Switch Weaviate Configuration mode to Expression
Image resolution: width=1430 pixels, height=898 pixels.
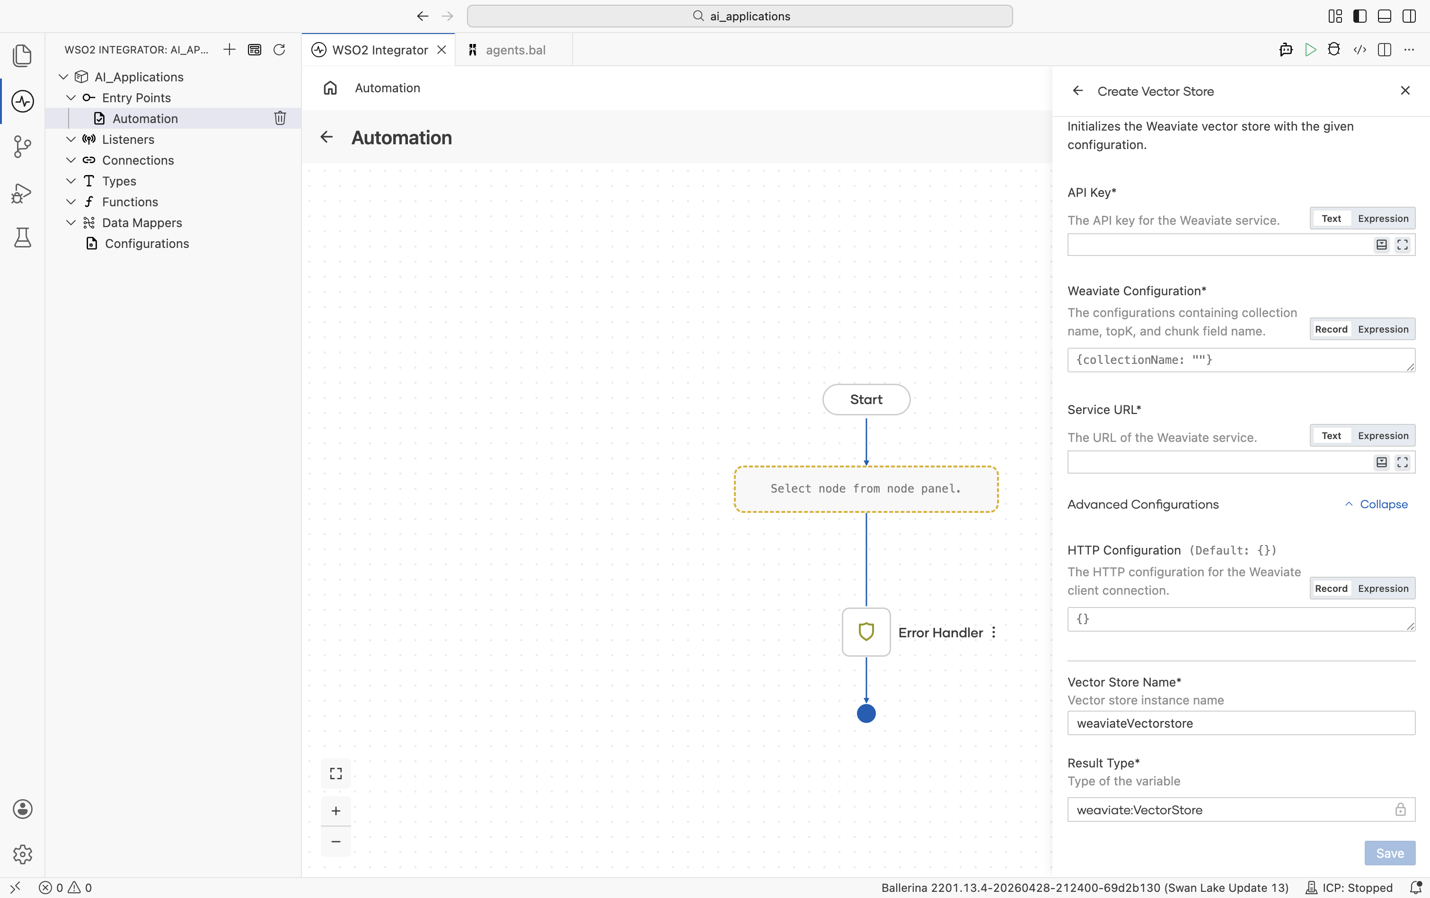[1383, 329]
